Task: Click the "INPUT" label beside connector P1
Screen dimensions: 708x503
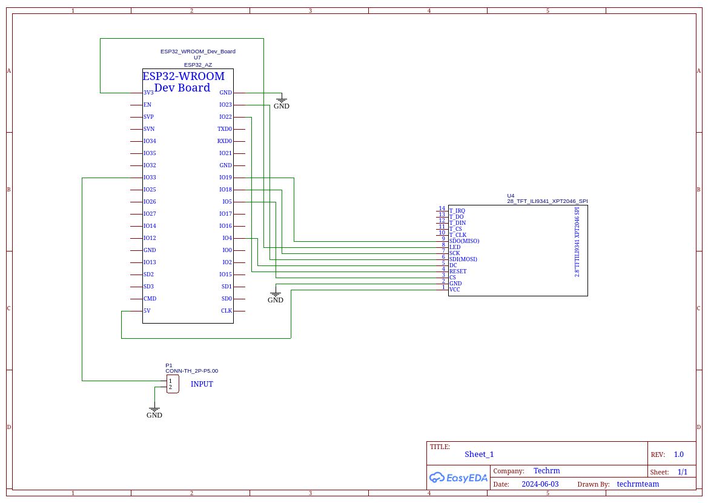Action: pyautogui.click(x=202, y=384)
